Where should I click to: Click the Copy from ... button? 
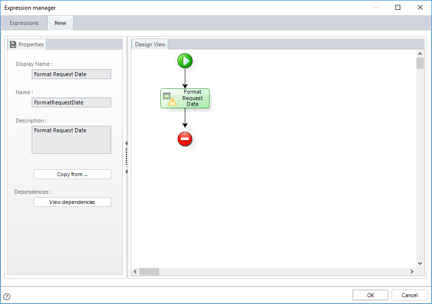[x=73, y=174]
